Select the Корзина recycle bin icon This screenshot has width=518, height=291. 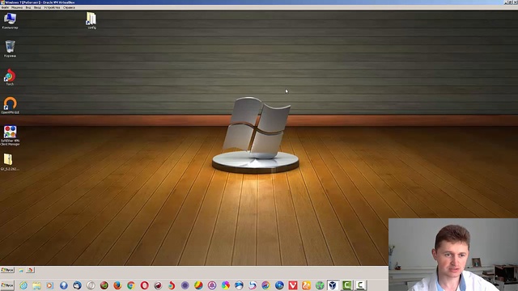point(10,48)
